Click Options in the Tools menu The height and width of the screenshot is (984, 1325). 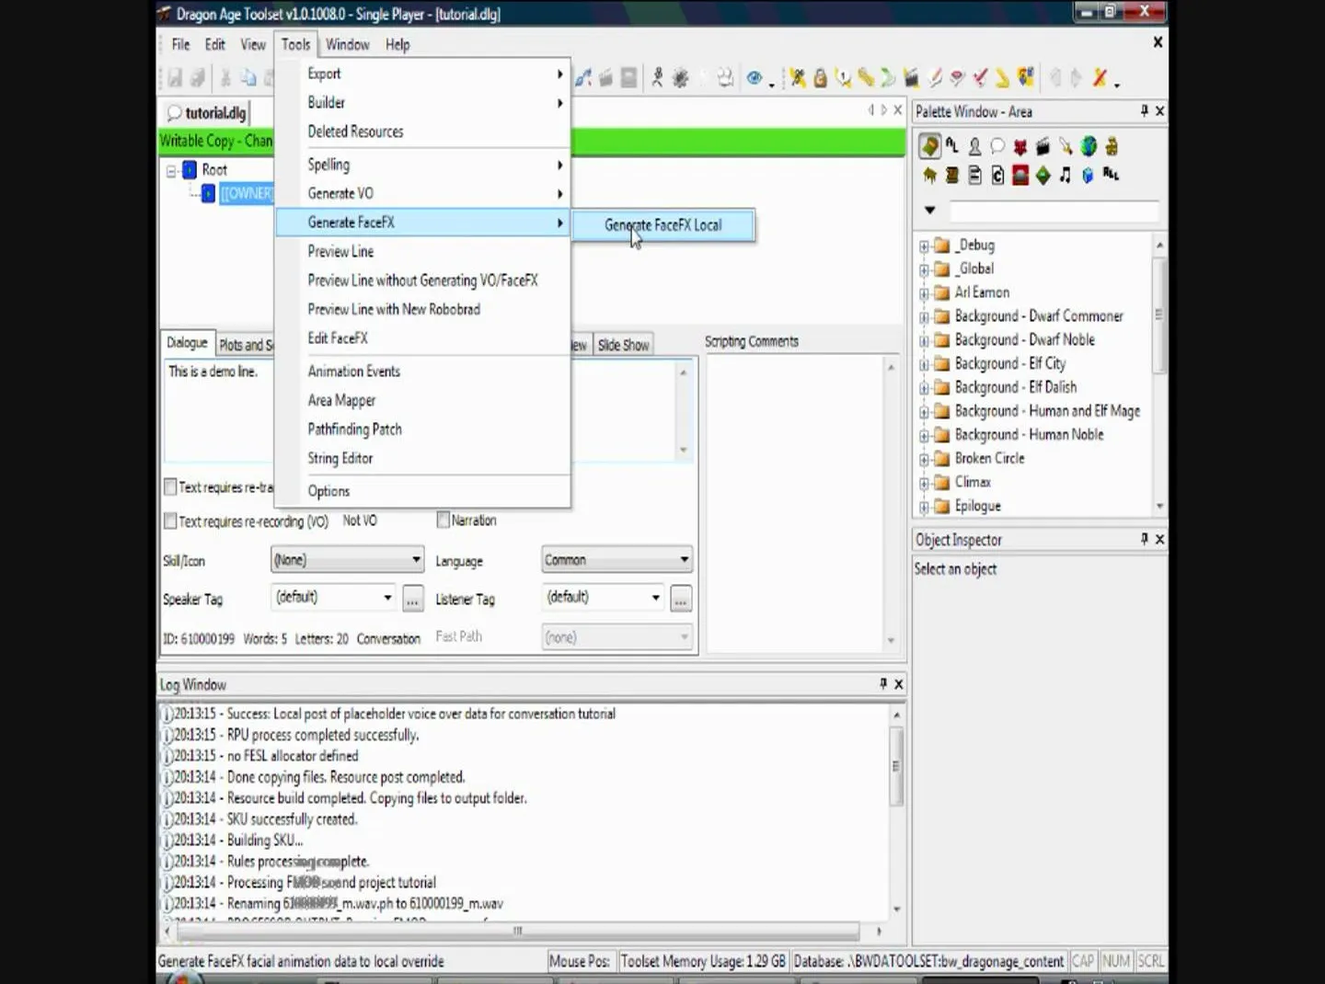click(422, 491)
